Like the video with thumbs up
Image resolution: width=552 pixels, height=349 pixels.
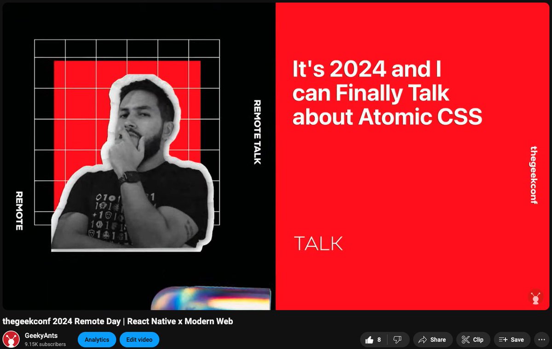tap(374, 340)
